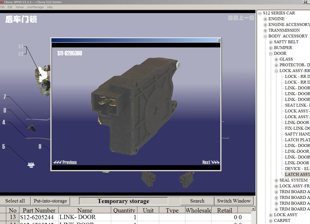Click the Quantity column header
Image resolution: width=310 pixels, height=224 pixels.
click(x=124, y=210)
